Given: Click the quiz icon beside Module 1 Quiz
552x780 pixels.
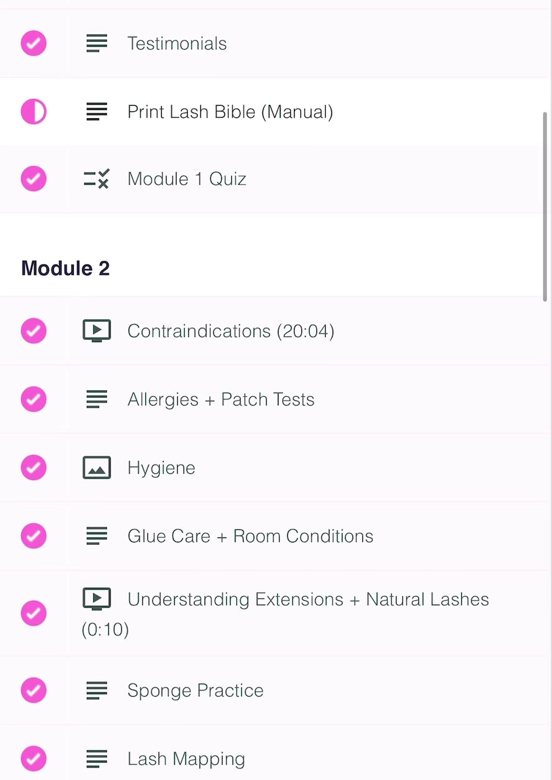Looking at the screenshot, I should pyautogui.click(x=96, y=179).
